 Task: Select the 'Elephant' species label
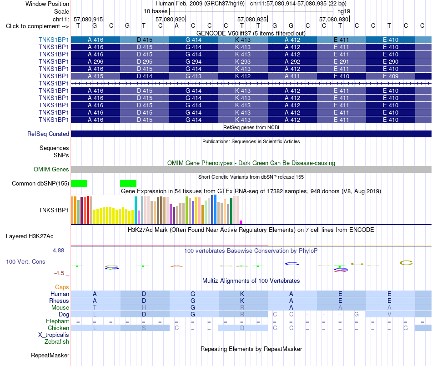tap(57, 321)
